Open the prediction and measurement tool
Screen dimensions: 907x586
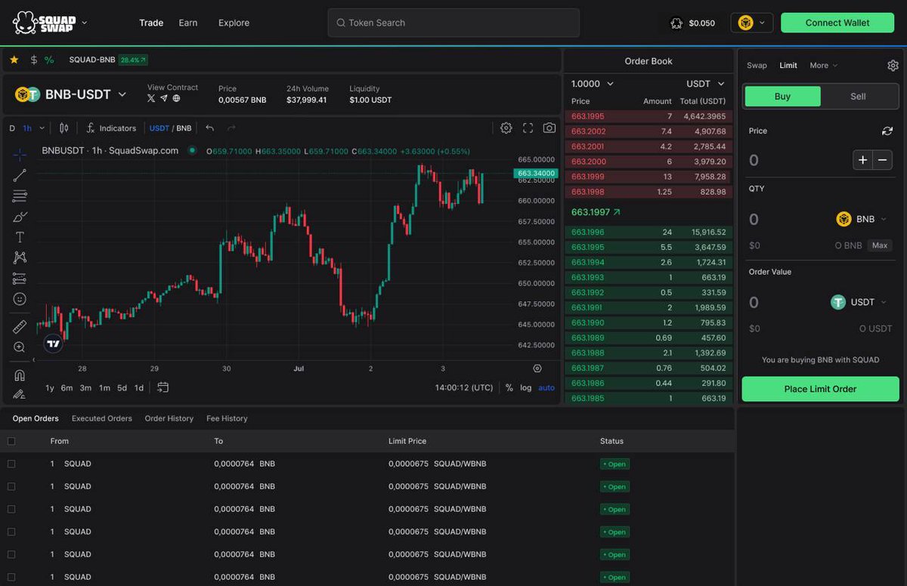20,279
